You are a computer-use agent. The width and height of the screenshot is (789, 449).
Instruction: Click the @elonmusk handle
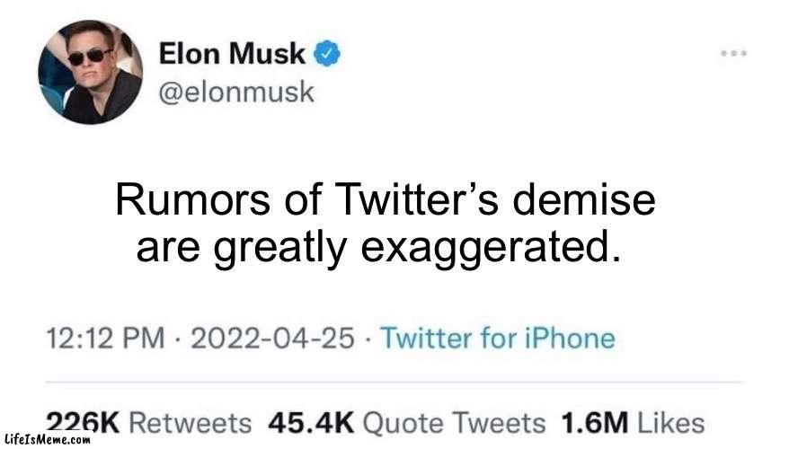click(237, 92)
